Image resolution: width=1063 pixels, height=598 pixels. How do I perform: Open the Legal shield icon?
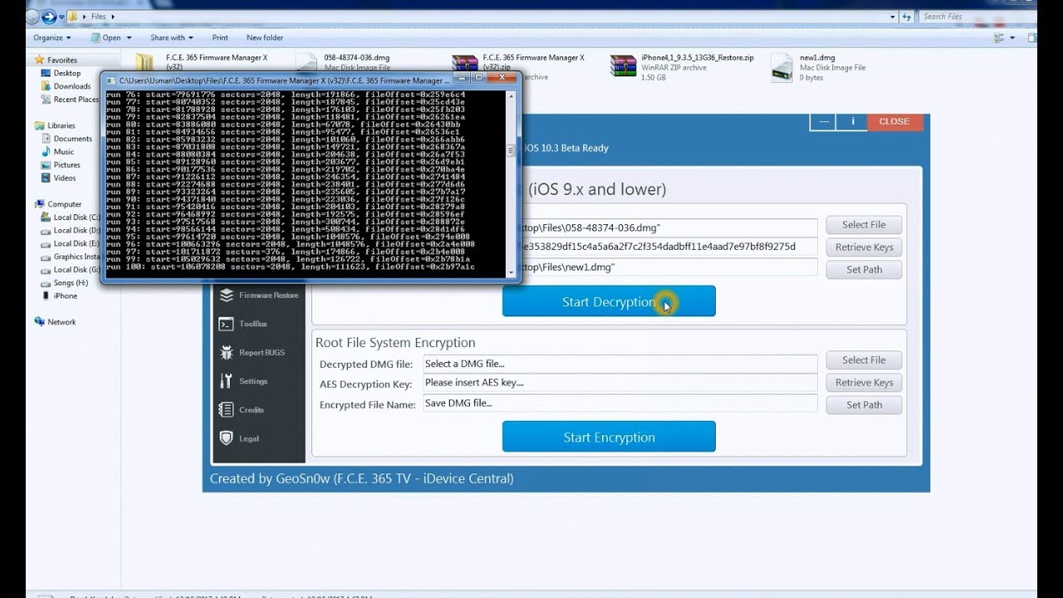pyautogui.click(x=226, y=439)
